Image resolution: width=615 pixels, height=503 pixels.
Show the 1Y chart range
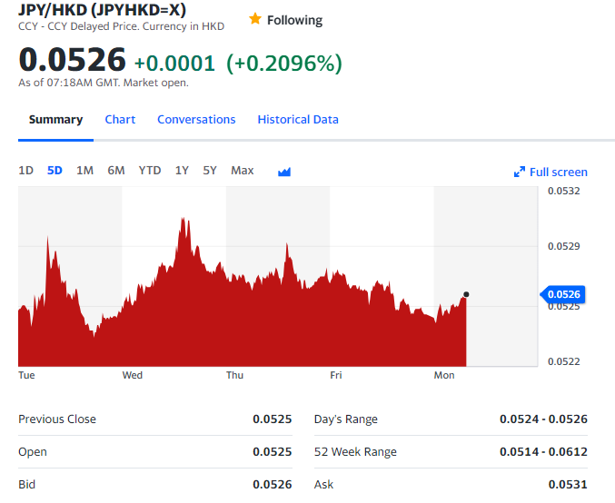182,171
